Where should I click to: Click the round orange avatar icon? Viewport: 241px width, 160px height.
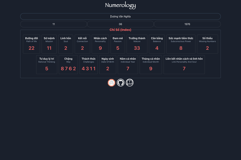coord(111,83)
